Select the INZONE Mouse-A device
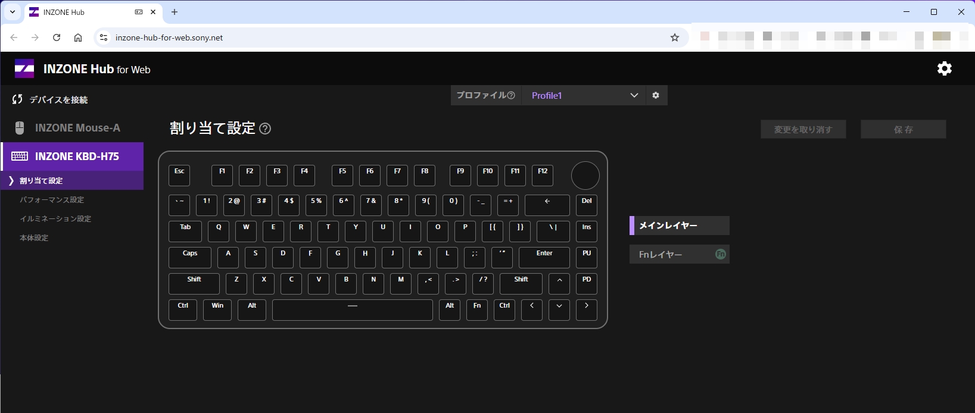This screenshot has width=975, height=413. [x=72, y=128]
